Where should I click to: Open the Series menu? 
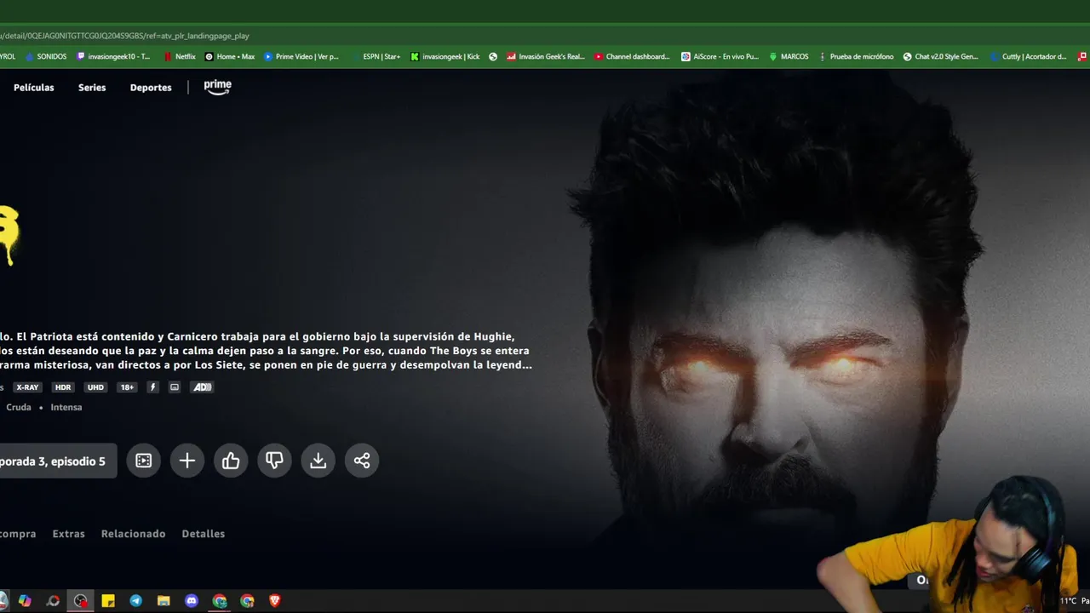[x=92, y=88]
